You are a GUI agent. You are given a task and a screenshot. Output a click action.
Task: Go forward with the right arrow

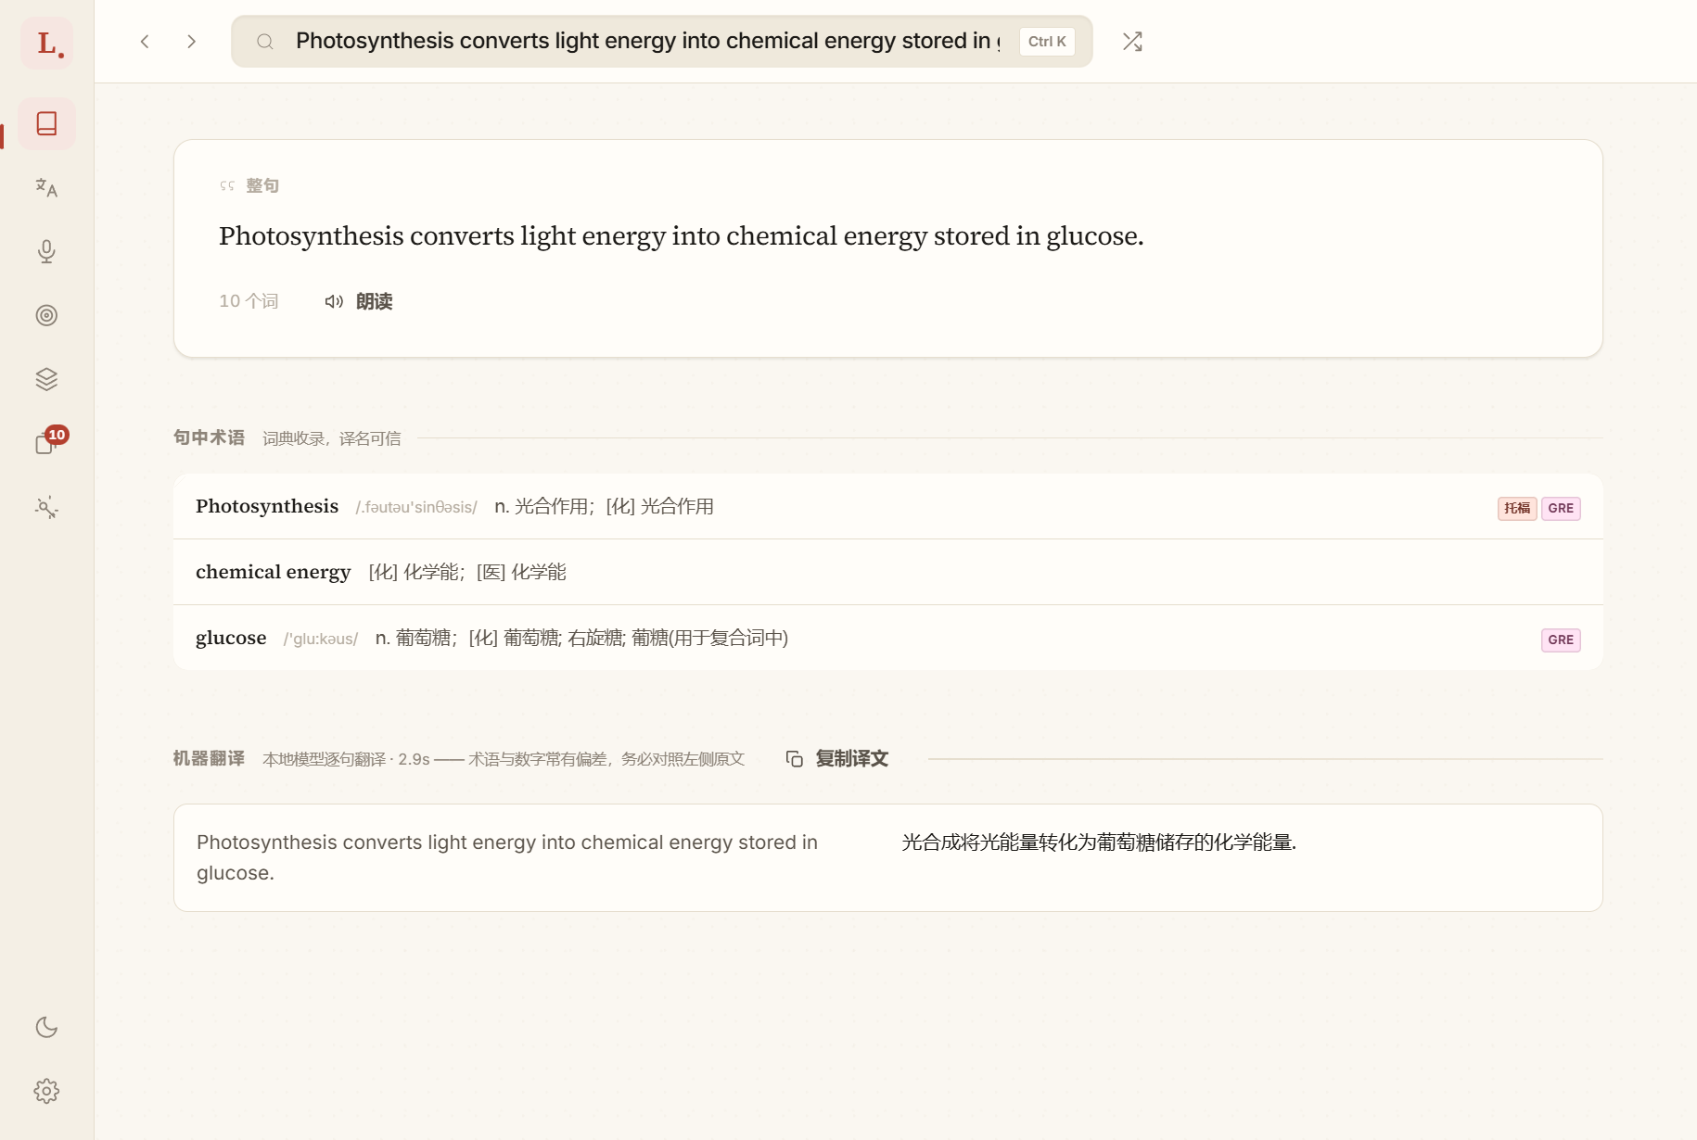click(191, 42)
